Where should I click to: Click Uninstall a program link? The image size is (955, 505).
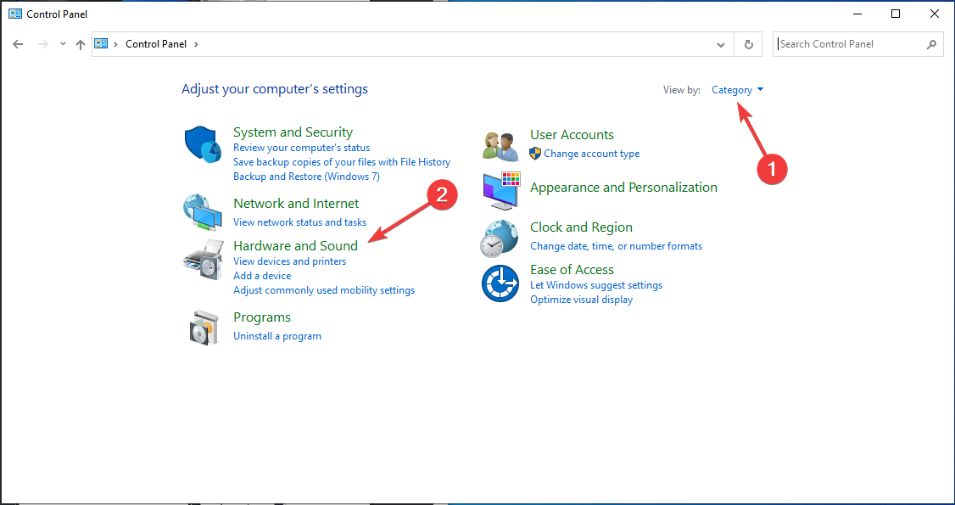277,336
